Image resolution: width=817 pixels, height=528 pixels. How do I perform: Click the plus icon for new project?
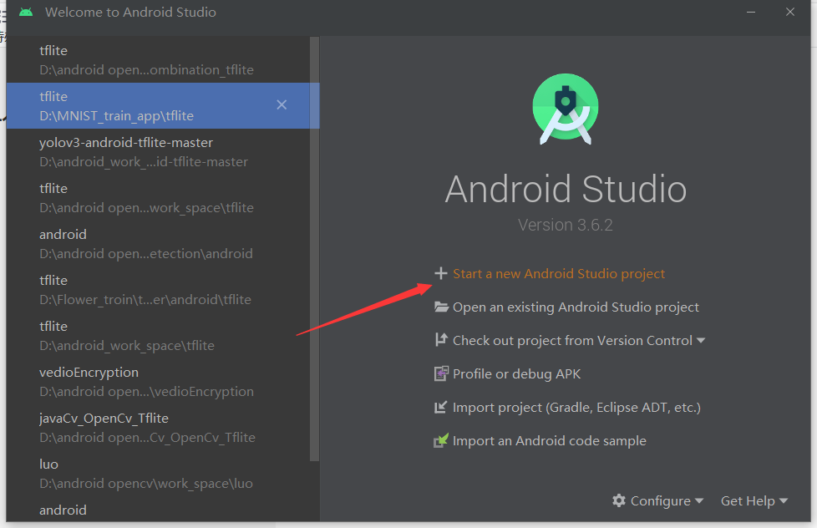click(441, 273)
